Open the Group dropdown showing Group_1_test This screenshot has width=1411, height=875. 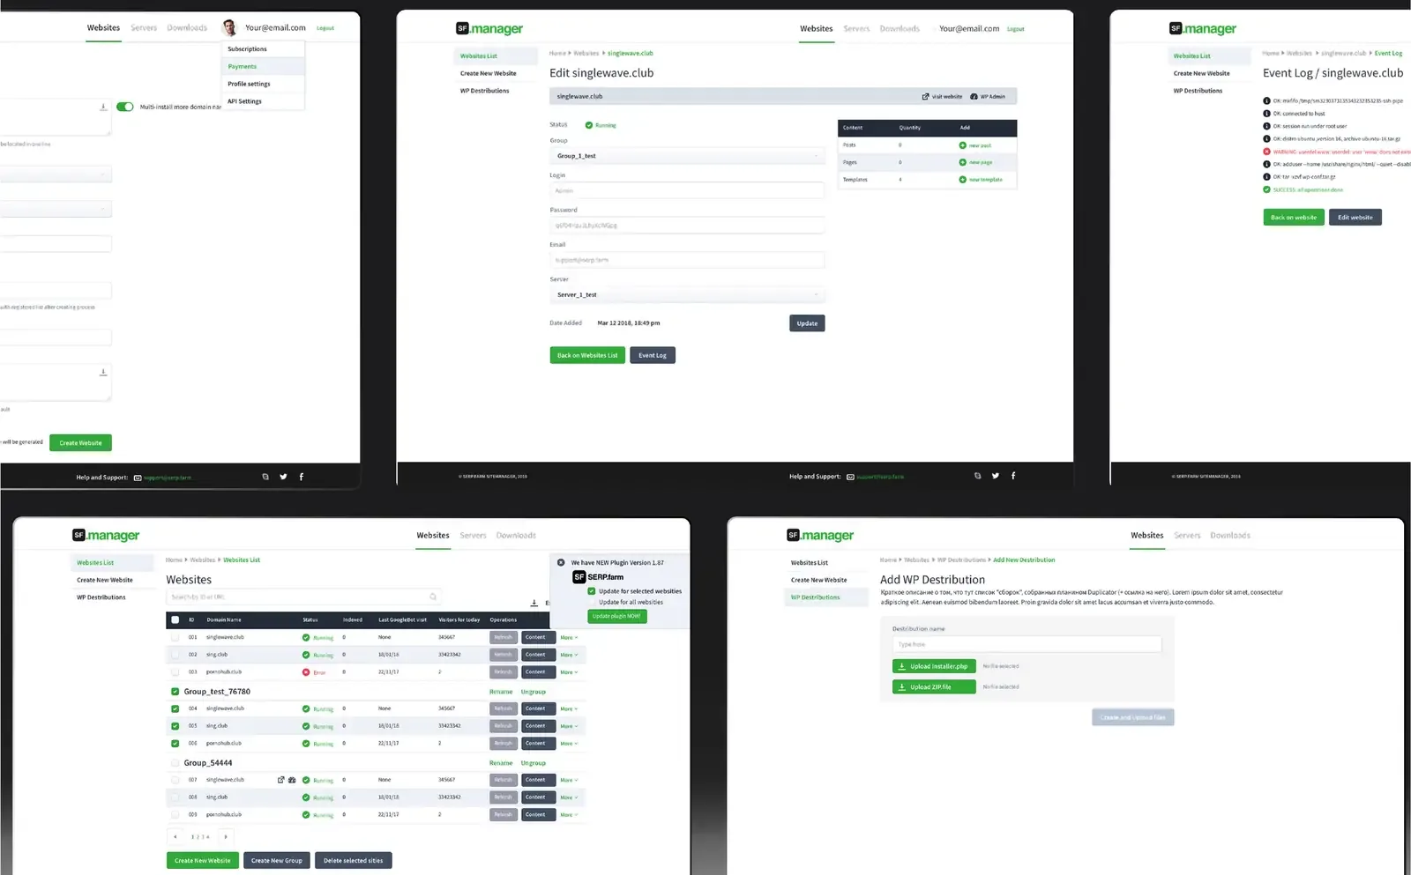[x=687, y=156]
